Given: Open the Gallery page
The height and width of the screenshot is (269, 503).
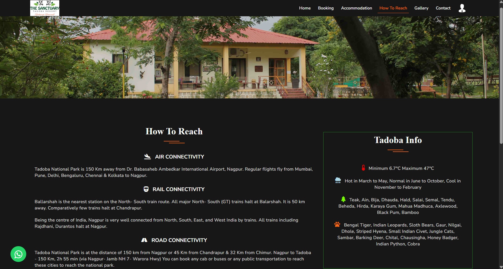Looking at the screenshot, I should [x=421, y=8].
